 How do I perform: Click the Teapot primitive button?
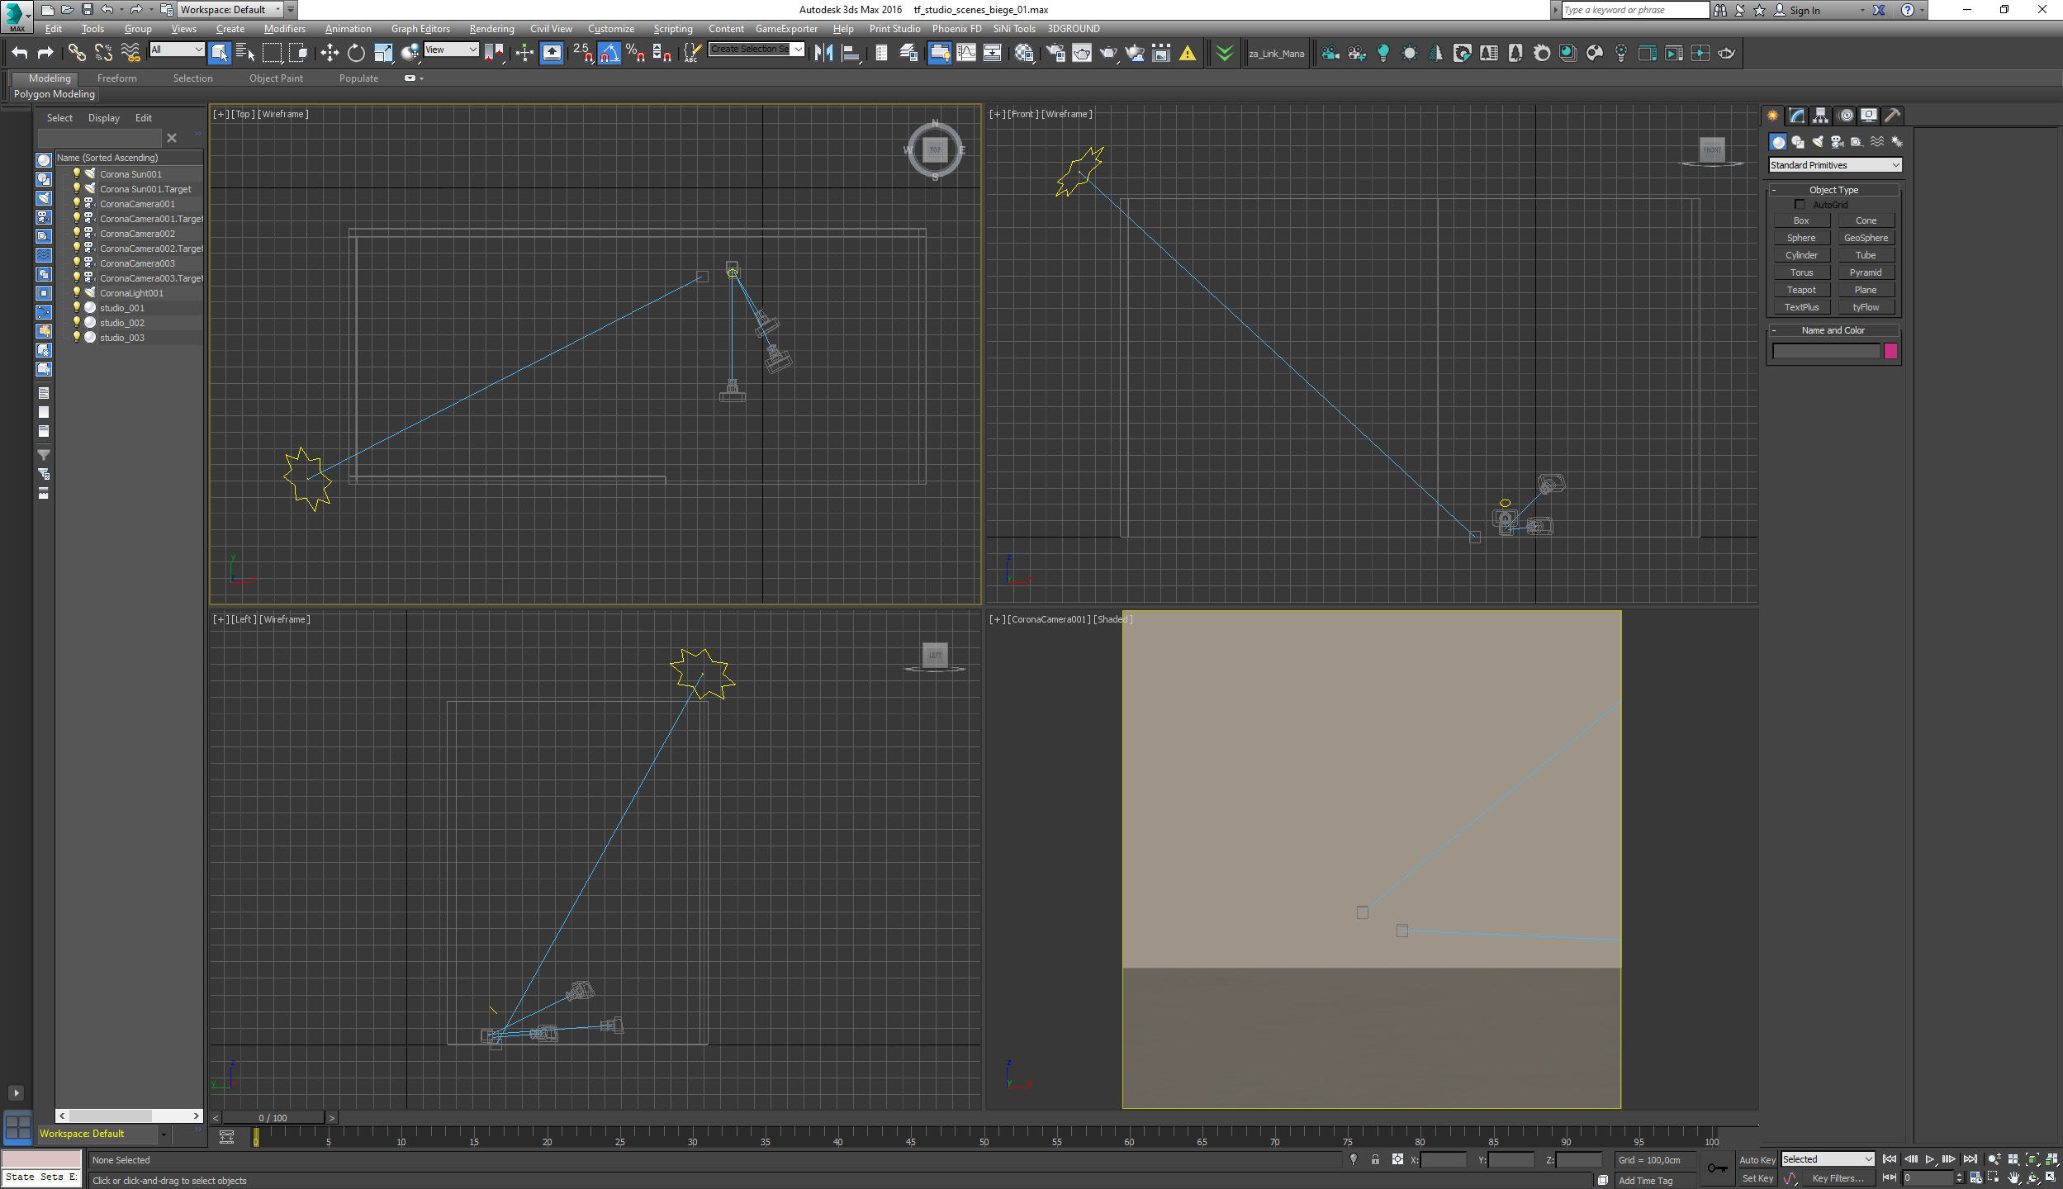click(x=1800, y=290)
